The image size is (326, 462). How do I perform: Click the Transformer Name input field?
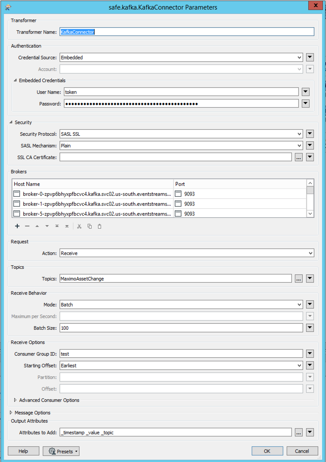(187, 32)
